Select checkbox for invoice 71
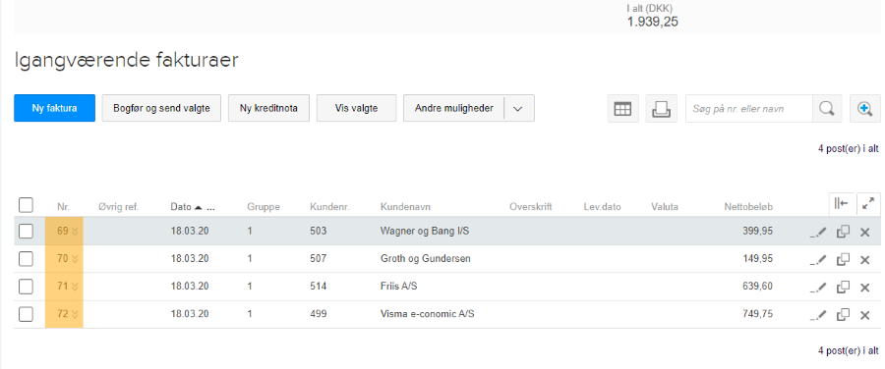The image size is (885, 369). (26, 287)
